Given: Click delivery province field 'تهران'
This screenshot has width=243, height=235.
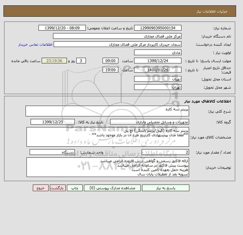Looking at the screenshot, I should click(x=157, y=79).
